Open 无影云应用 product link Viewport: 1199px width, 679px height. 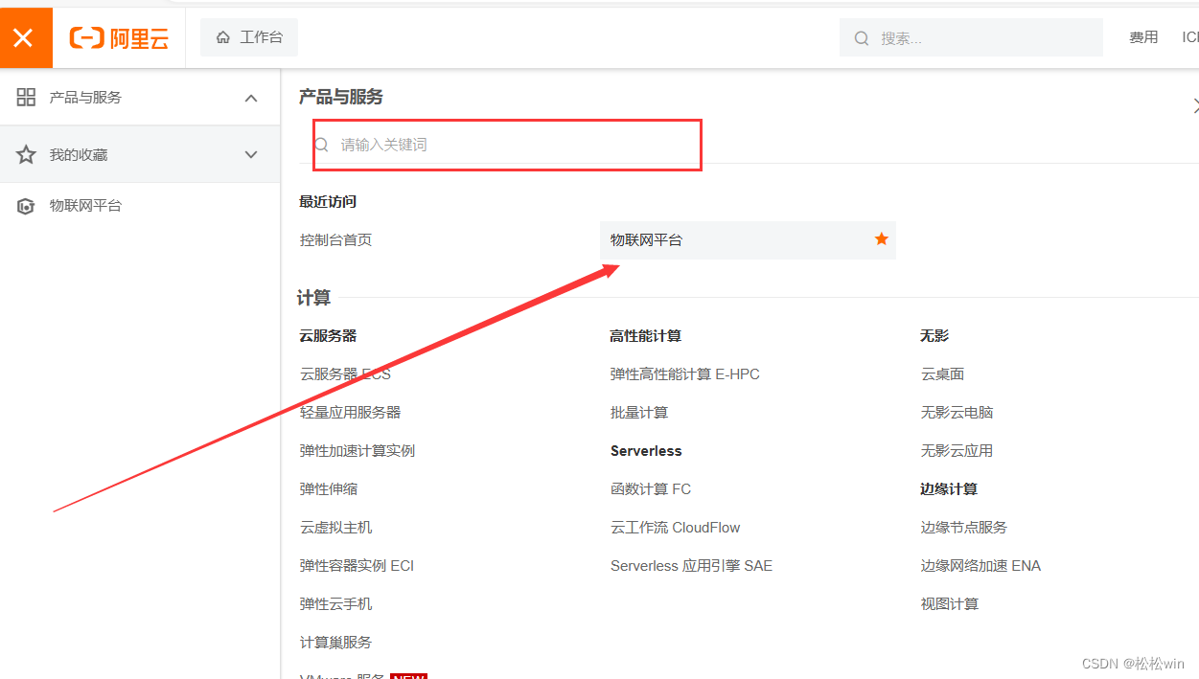click(x=957, y=450)
